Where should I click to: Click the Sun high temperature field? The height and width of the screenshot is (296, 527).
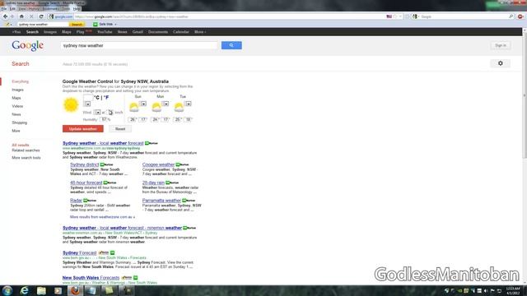coord(133,119)
